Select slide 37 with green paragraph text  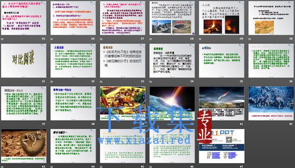24,103
